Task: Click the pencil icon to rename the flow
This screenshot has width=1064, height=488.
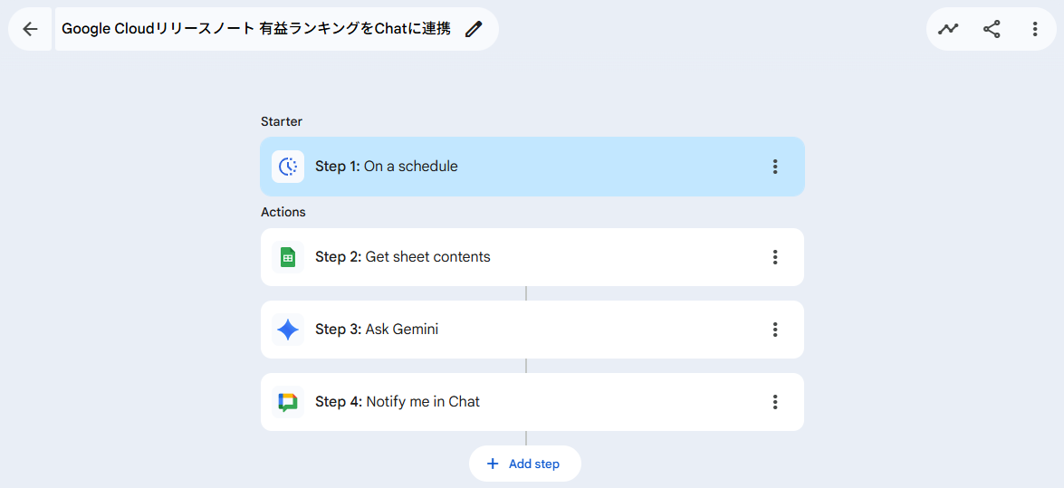Action: click(x=474, y=29)
